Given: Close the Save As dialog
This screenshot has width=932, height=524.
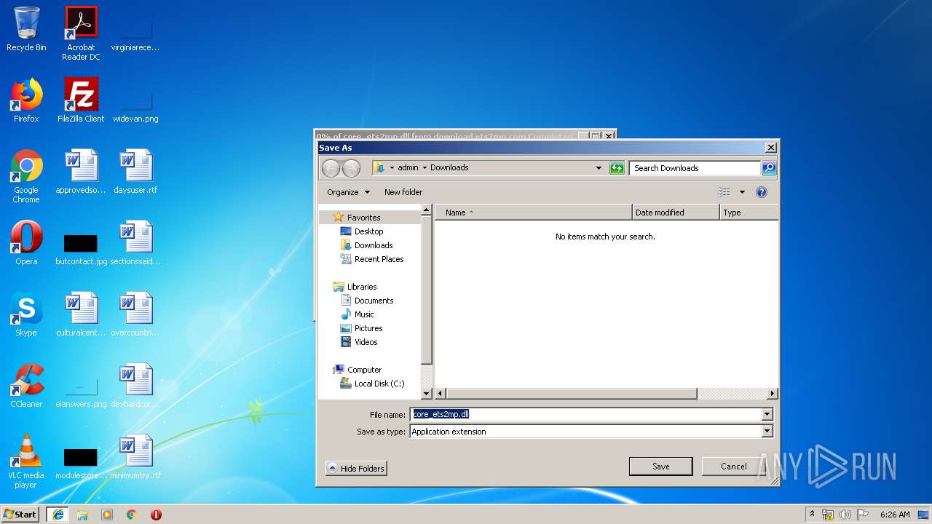Looking at the screenshot, I should [770, 148].
